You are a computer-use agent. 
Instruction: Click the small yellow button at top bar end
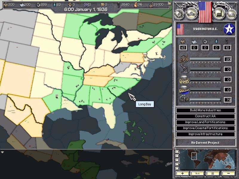(x=169, y=3)
